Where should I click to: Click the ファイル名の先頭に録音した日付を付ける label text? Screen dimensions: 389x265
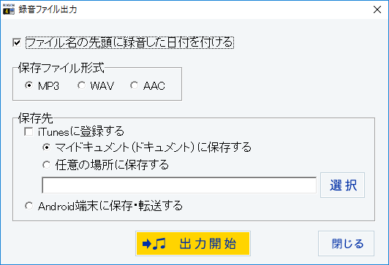129,42
